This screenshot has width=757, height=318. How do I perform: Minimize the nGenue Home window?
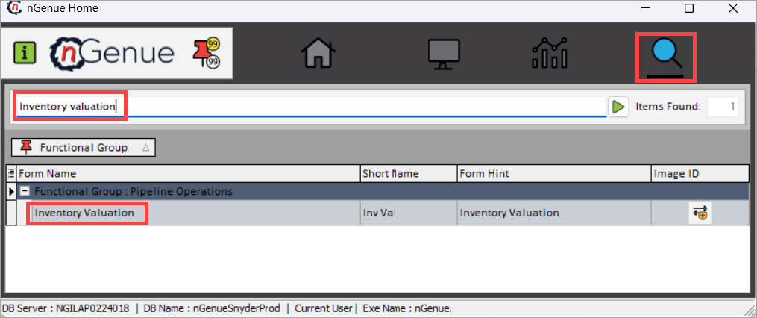coord(645,8)
